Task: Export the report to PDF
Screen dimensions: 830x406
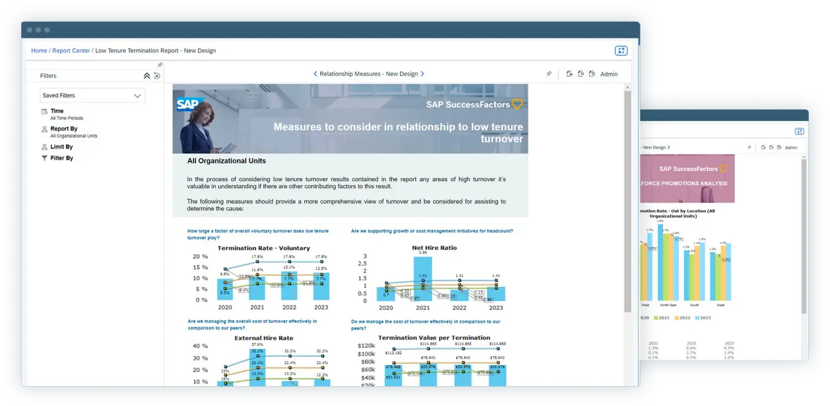Action: pos(569,74)
